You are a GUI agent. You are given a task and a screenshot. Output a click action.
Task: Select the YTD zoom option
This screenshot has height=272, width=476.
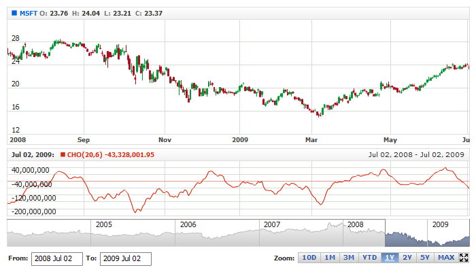369,258
